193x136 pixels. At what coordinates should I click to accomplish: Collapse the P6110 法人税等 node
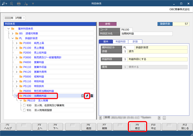21,100
